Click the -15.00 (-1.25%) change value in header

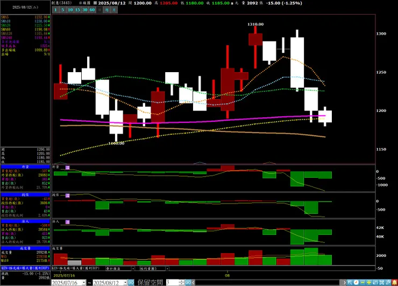[285, 3]
